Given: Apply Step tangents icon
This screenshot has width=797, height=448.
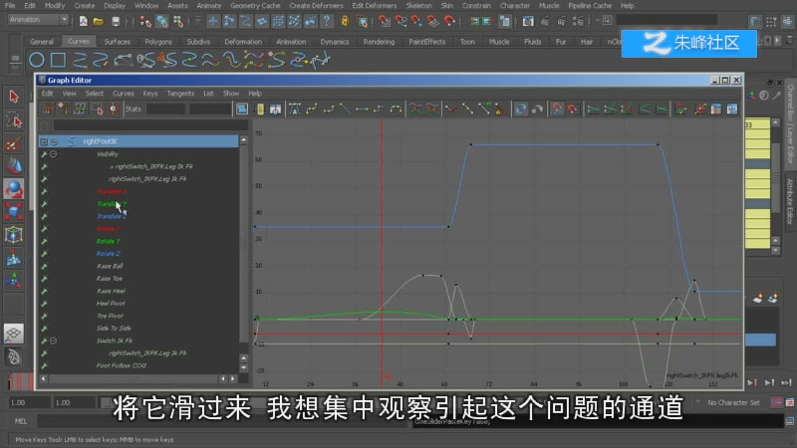Looking at the screenshot, I should pos(379,109).
